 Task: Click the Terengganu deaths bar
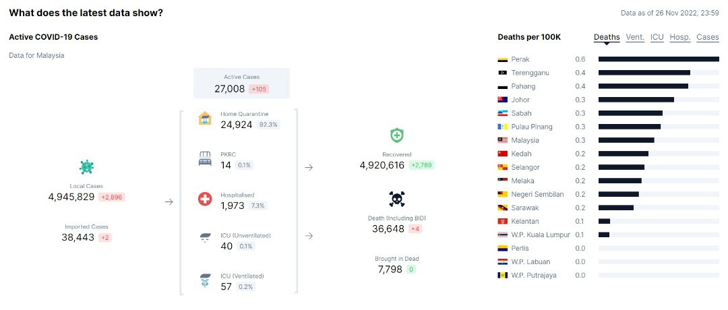[644, 73]
